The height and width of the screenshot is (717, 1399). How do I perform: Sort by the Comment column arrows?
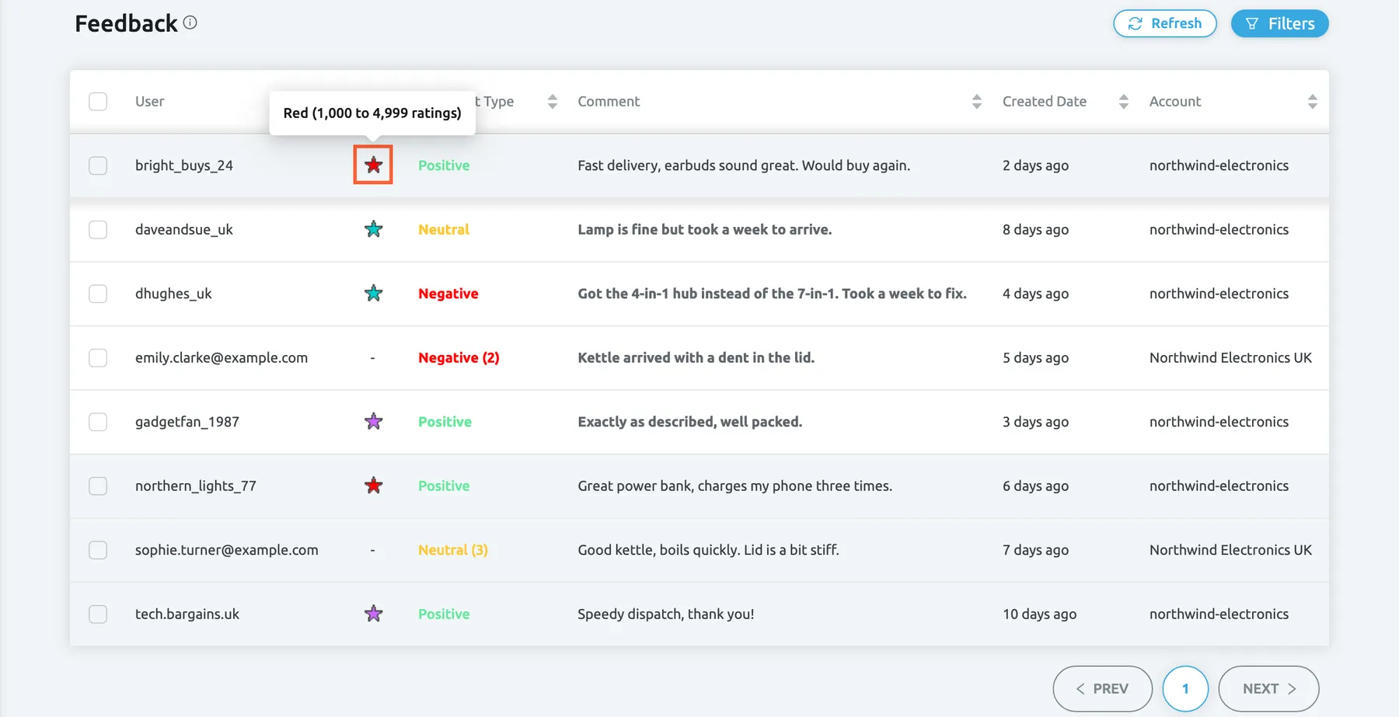point(976,102)
